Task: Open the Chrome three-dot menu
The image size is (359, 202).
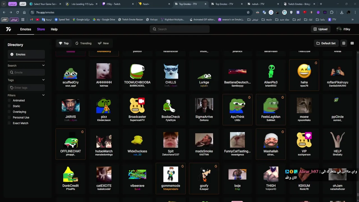Action: click(355, 12)
